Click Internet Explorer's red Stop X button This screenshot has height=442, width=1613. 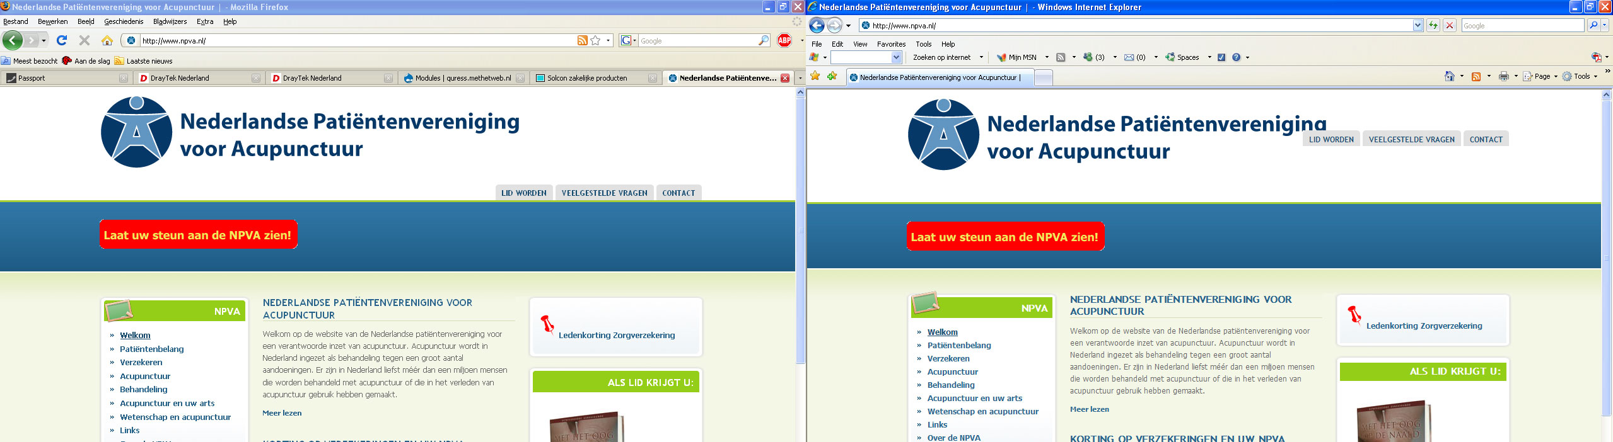point(1450,25)
